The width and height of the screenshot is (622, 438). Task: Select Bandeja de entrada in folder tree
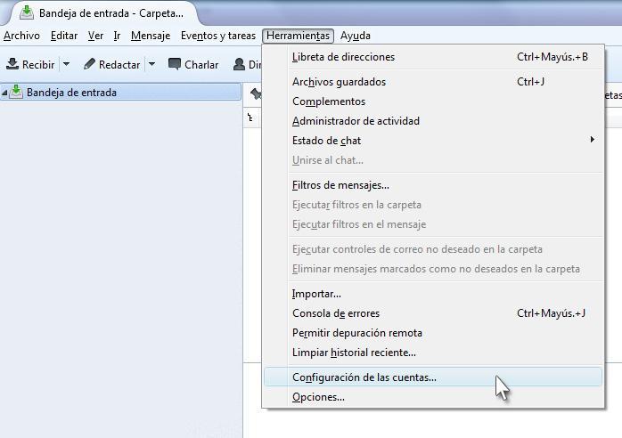coord(120,92)
